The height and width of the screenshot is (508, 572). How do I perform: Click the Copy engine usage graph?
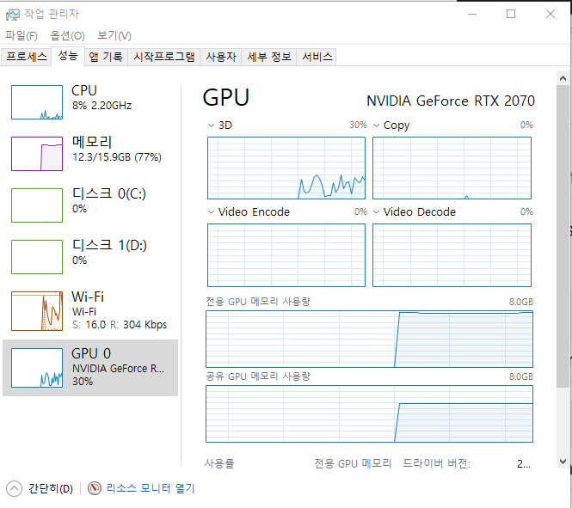click(x=452, y=168)
